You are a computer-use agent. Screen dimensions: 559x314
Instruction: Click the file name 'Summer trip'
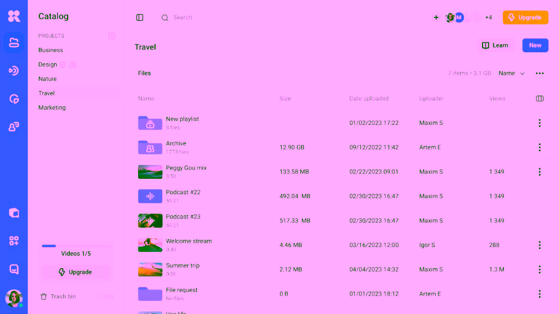182,265
